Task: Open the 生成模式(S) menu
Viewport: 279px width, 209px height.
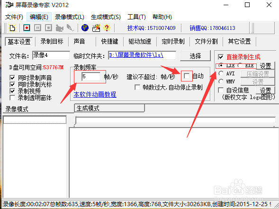Action: pos(106,17)
